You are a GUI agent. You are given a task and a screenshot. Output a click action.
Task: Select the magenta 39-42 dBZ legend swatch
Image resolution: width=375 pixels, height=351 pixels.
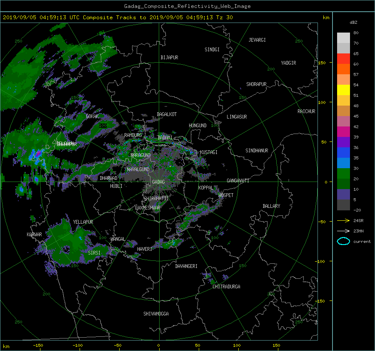coord(343,132)
